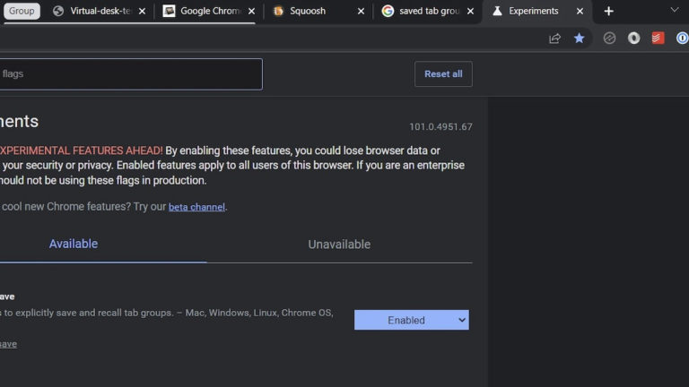Click the Squoosh tab favicon
The image size is (689, 387).
click(278, 12)
